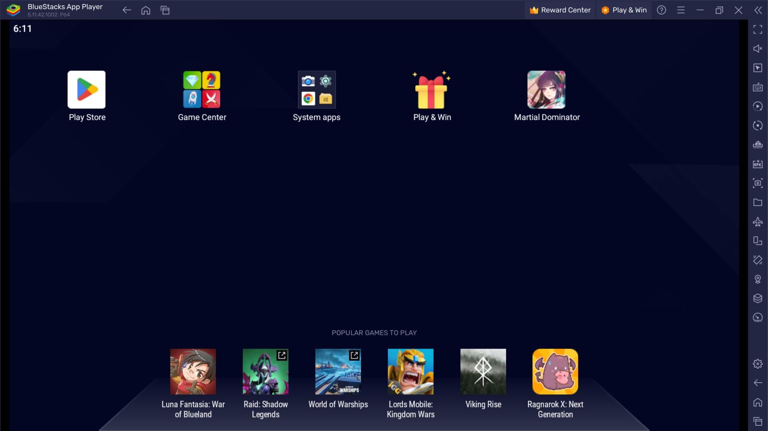Set location from sidebar pin icon
Image resolution: width=768 pixels, height=431 pixels.
click(758, 279)
